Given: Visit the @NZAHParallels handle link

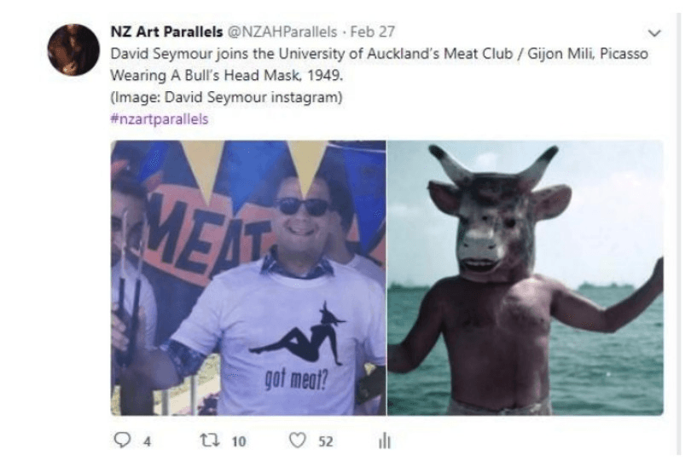Looking at the screenshot, I should [282, 32].
